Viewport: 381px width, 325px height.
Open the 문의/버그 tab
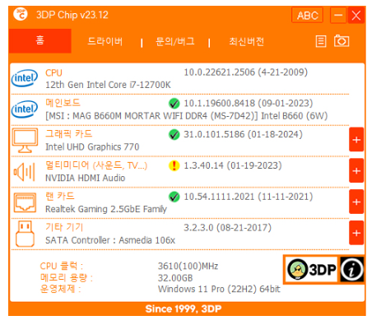pos(175,41)
